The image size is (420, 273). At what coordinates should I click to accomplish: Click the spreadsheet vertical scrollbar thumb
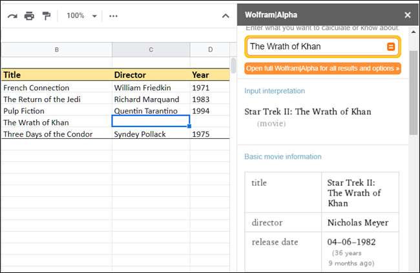[233, 65]
